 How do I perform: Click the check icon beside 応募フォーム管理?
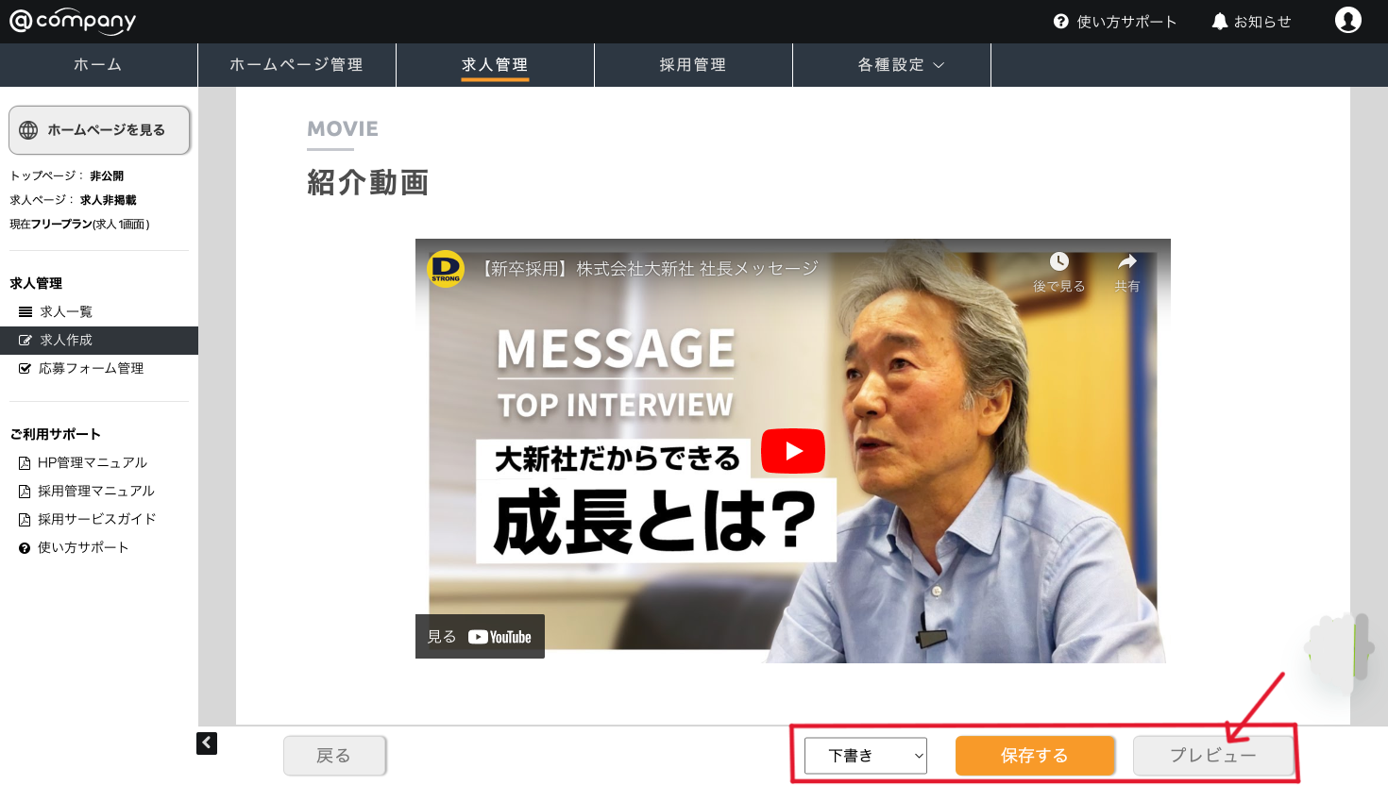point(25,369)
